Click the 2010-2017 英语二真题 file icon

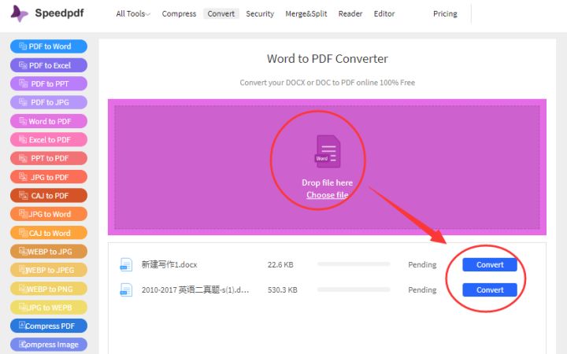[126, 289]
